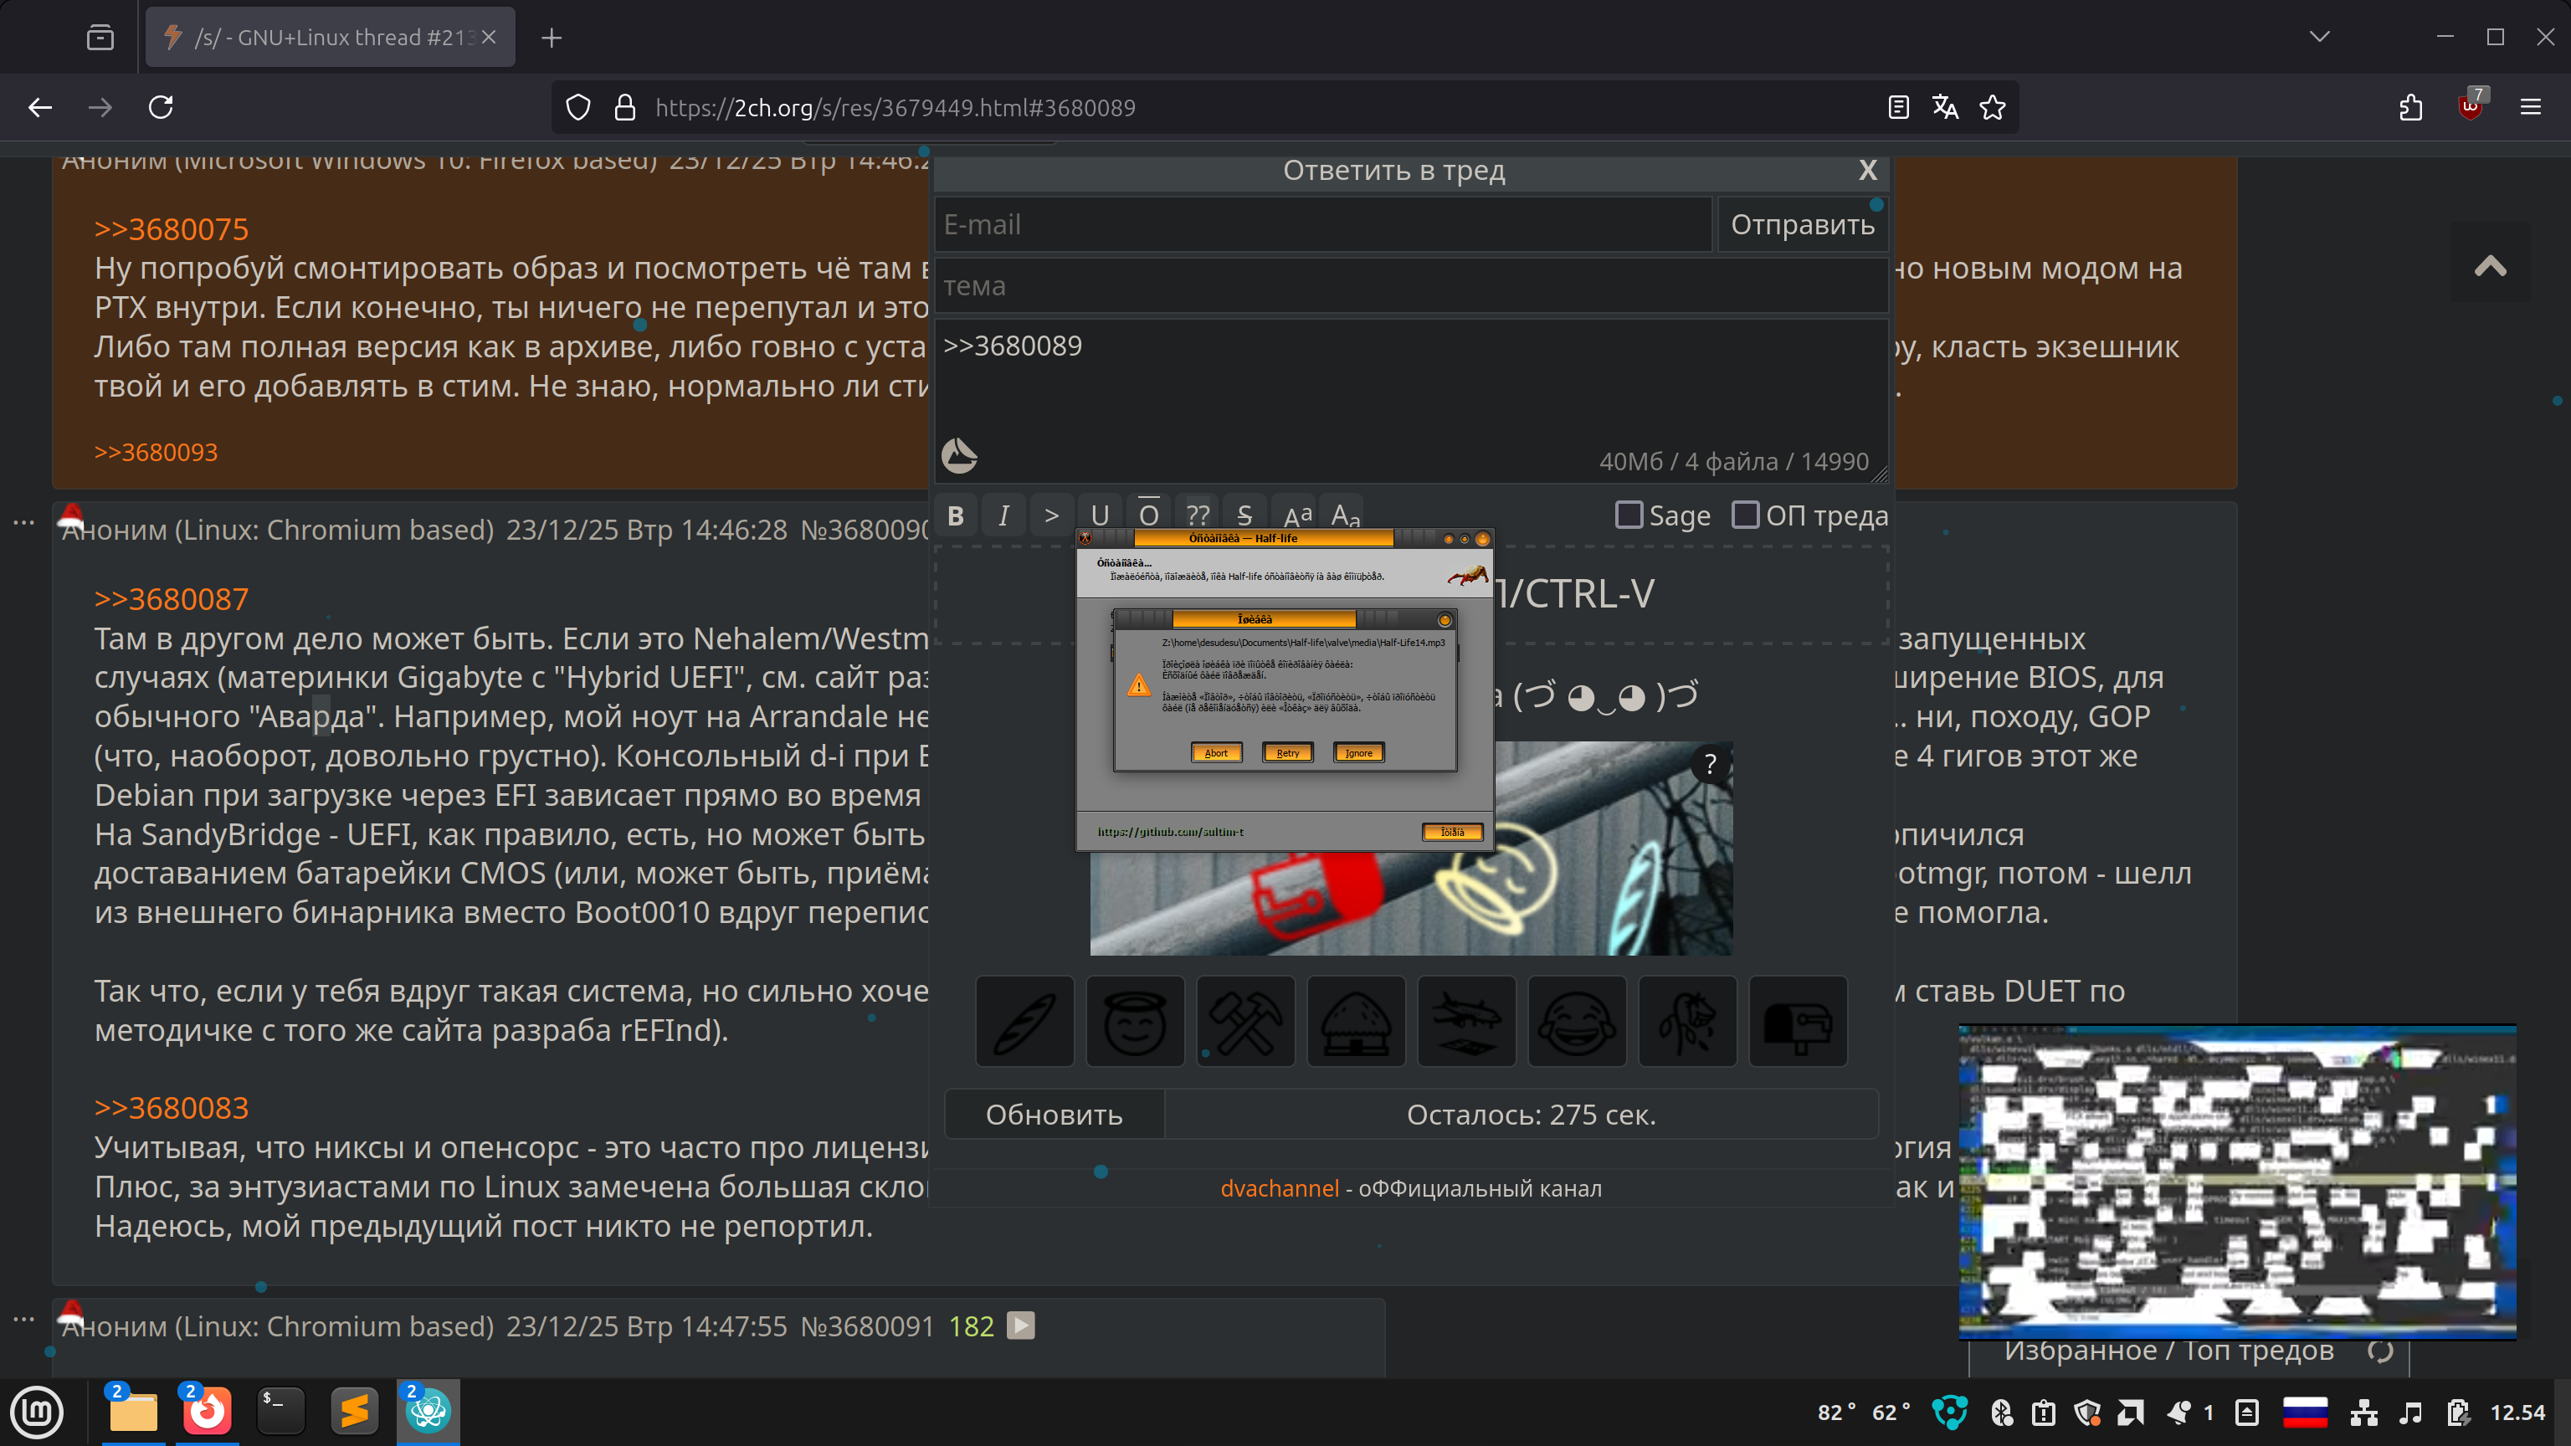Click the Bold formatting button
The image size is (2571, 1446).
[x=955, y=515]
